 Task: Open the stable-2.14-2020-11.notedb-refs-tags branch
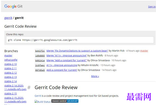pos(15,87)
